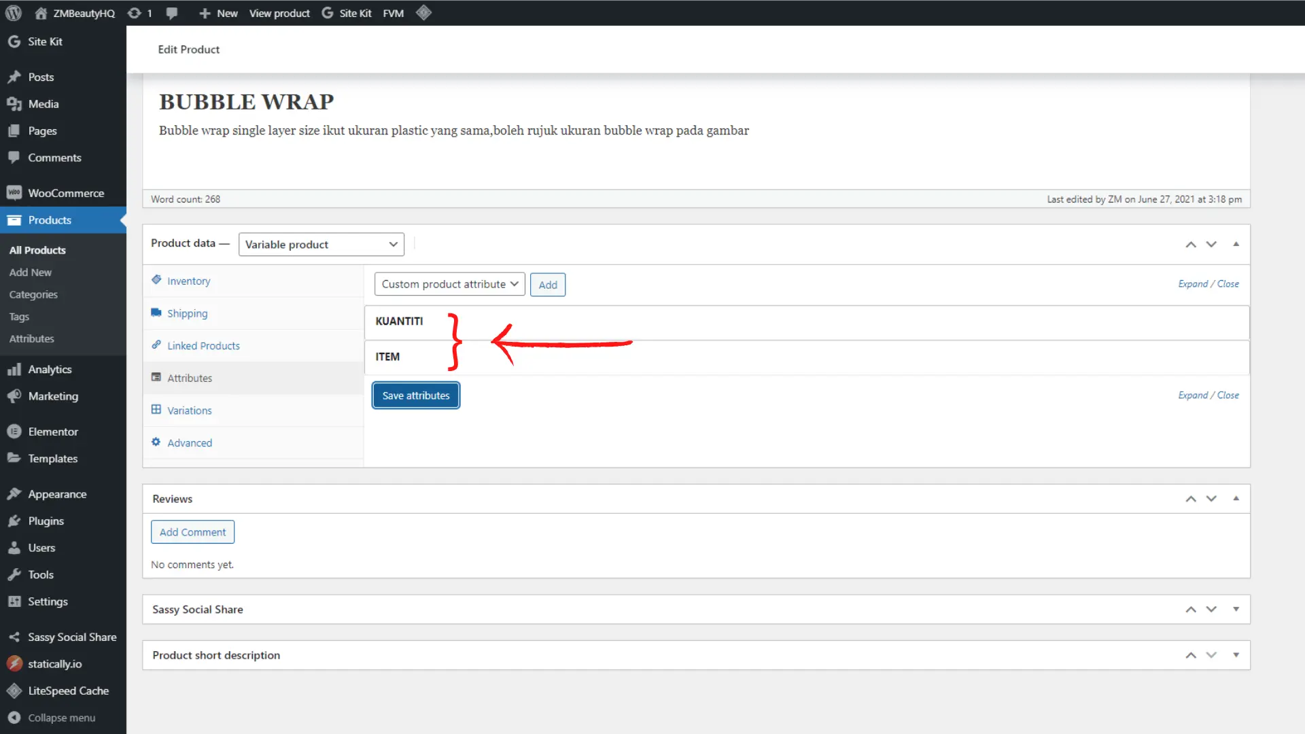The image size is (1305, 734).
Task: Expand the Product short description panel triangle
Action: coord(1236,655)
